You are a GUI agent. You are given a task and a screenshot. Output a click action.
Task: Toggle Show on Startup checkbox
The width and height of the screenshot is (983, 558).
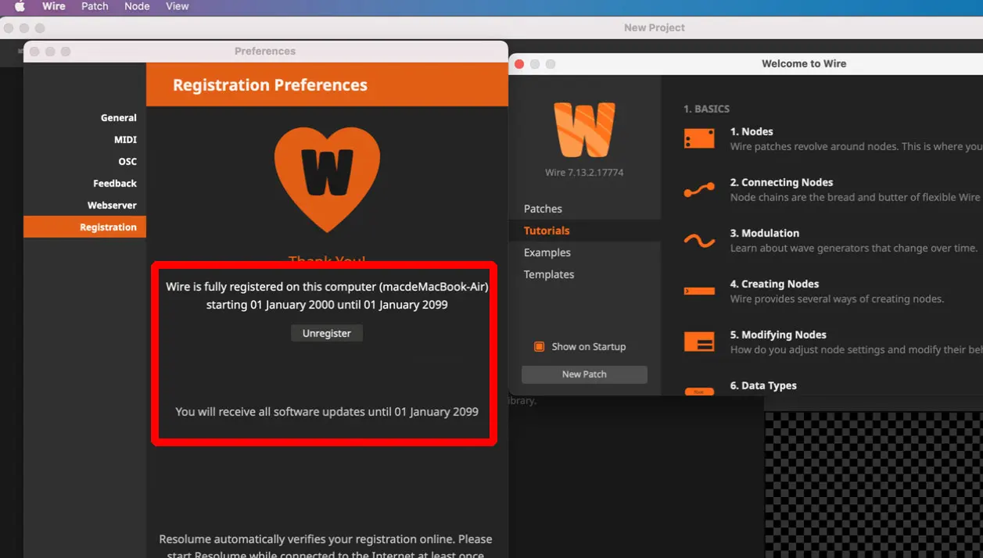coord(539,346)
